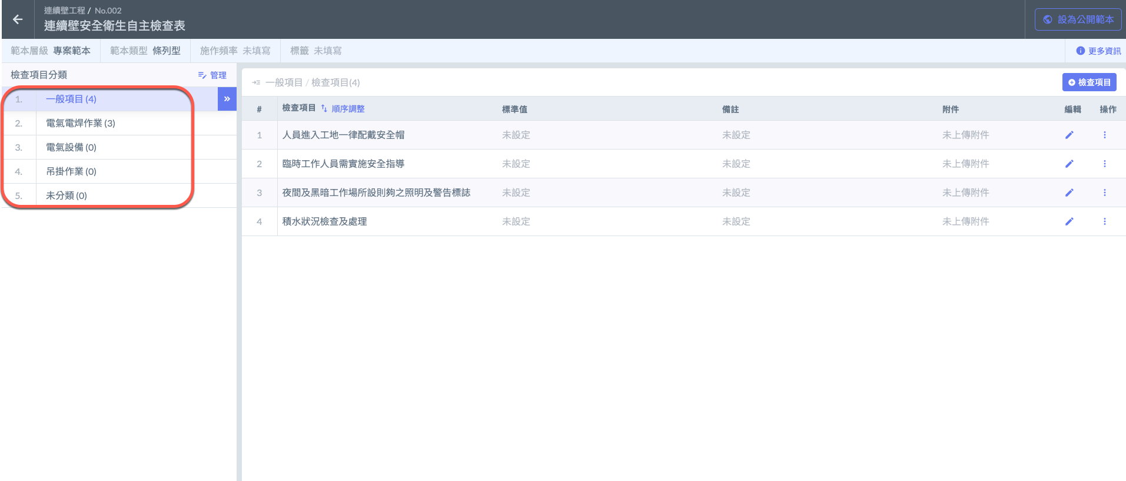Open three-dot menu for 人員進入工地一律配戴安全帽

coord(1104,135)
